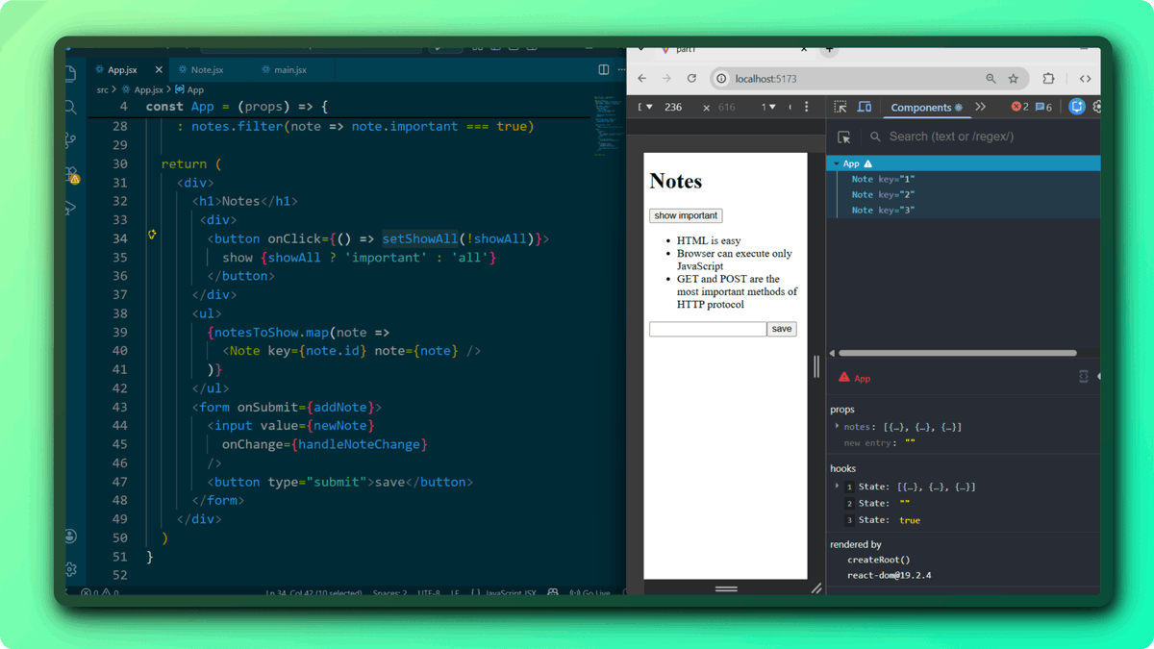Viewport: 1154px width, 649px height.
Task: Open the red errors counter showing 2
Action: (1019, 107)
